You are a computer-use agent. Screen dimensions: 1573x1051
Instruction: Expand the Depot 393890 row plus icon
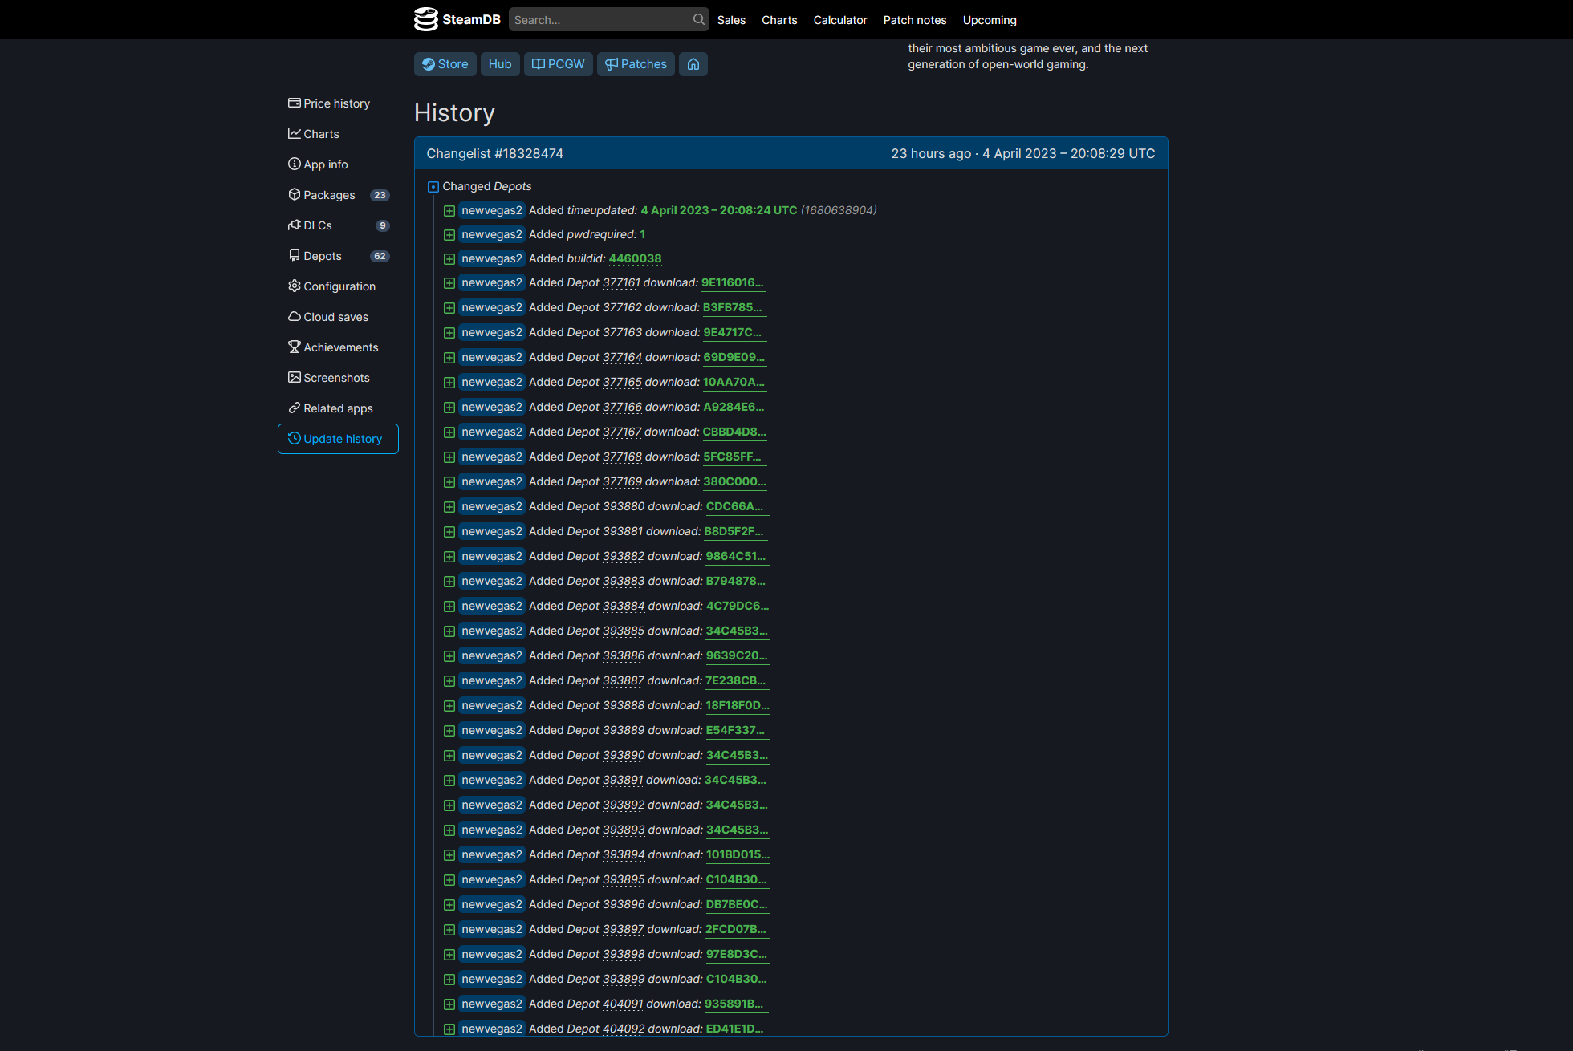449,756
